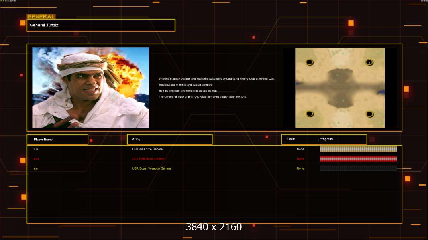Click the General Juhziz name field

(x=101, y=25)
